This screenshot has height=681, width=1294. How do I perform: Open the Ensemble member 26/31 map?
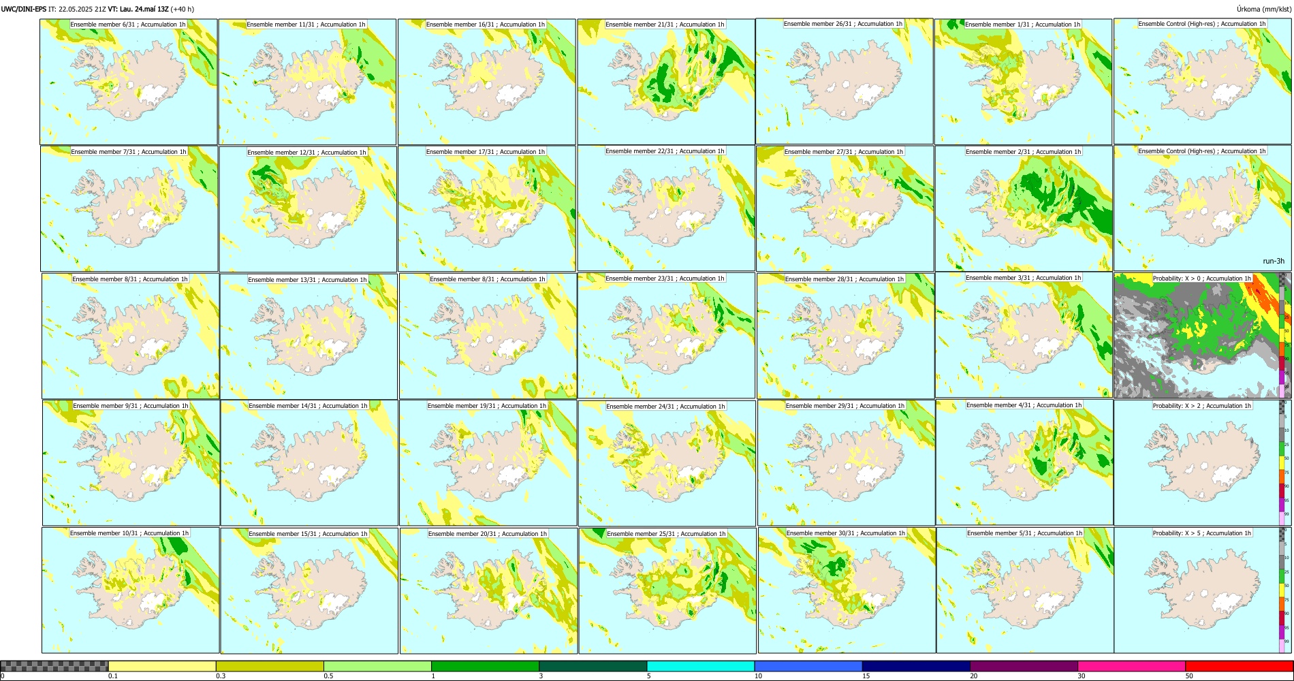(x=845, y=81)
